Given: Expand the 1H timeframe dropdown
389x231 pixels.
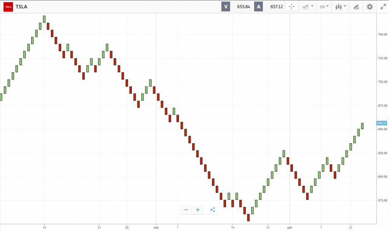Looking at the screenshot, I should (x=324, y=7).
